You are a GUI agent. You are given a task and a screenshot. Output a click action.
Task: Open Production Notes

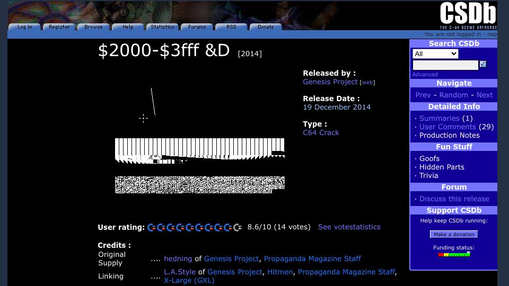(449, 135)
